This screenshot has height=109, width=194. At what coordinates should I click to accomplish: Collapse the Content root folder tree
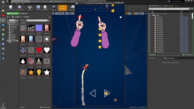(7, 23)
